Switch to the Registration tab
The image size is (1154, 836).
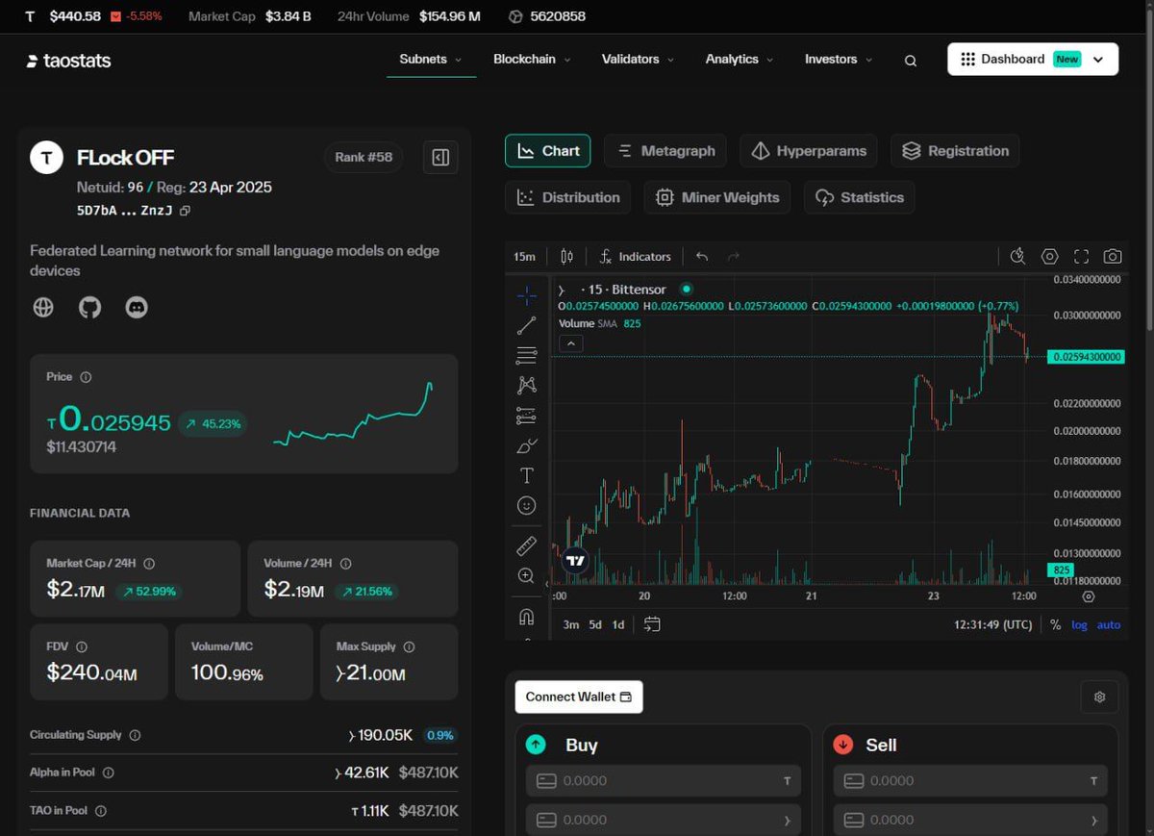[x=955, y=151]
